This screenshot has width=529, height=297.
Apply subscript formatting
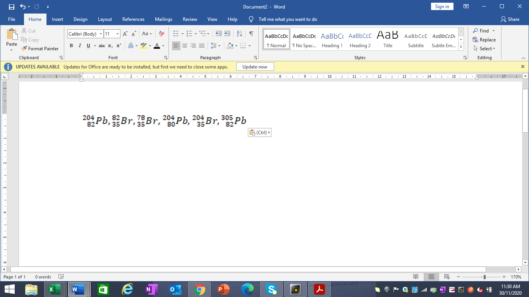pos(110,46)
